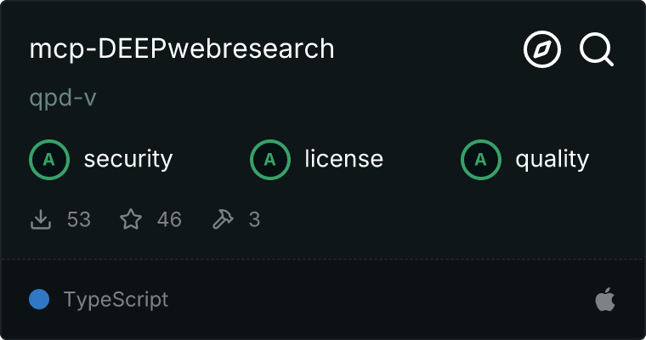Select the quality label text
The height and width of the screenshot is (340, 646).
552,159
